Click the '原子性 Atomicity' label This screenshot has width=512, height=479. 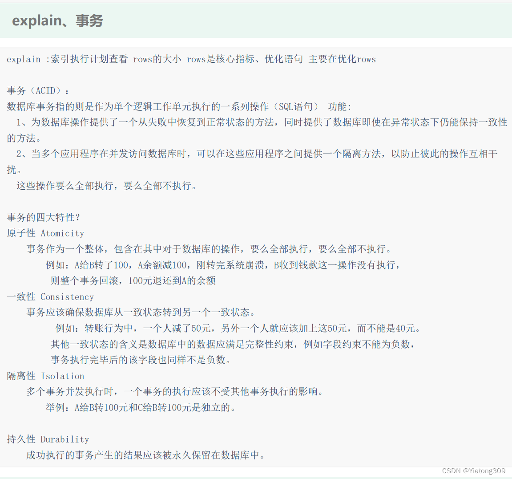click(x=45, y=233)
